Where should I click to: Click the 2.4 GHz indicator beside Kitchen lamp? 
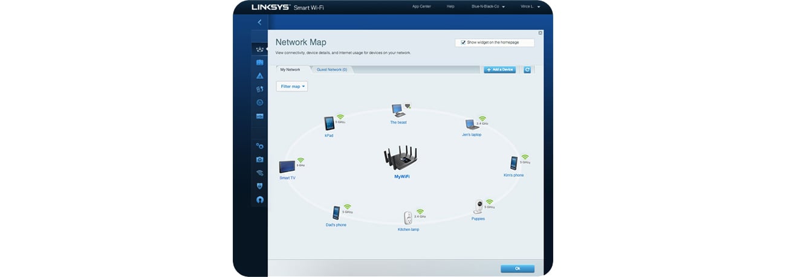click(420, 213)
